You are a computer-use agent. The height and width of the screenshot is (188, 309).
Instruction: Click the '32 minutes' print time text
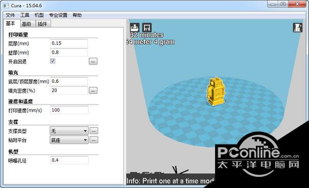pyautogui.click(x=147, y=35)
